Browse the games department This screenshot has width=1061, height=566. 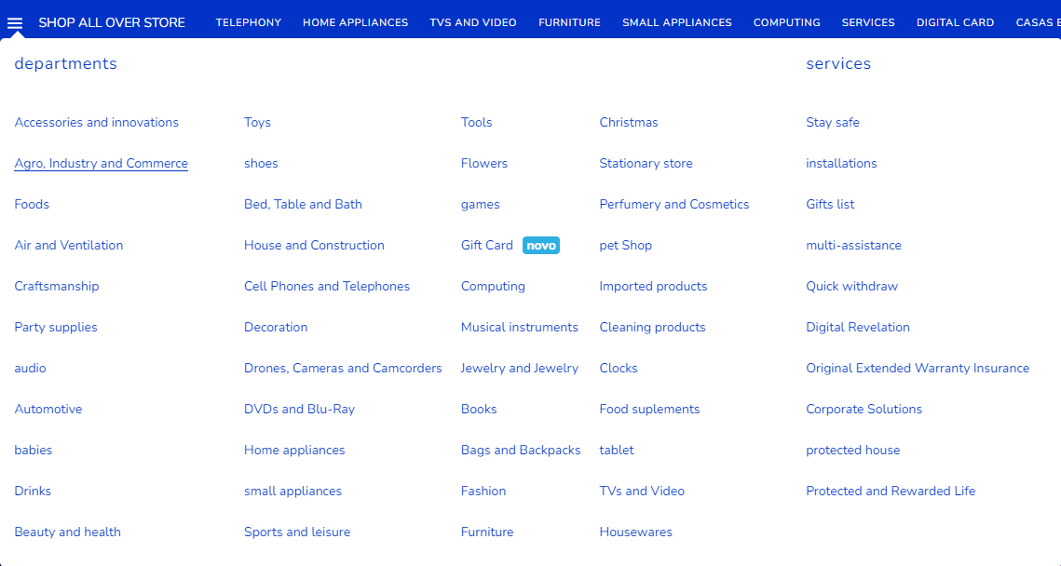pos(481,204)
